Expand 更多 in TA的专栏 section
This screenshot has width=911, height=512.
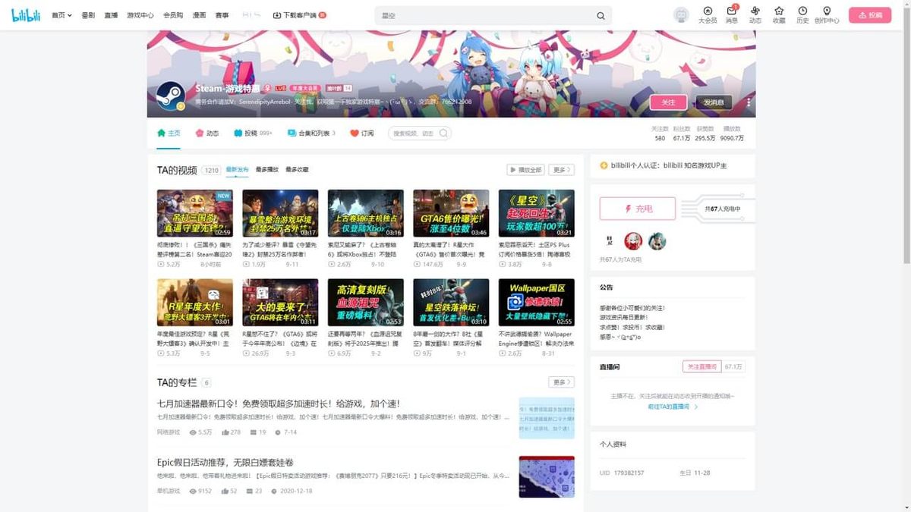click(x=561, y=382)
